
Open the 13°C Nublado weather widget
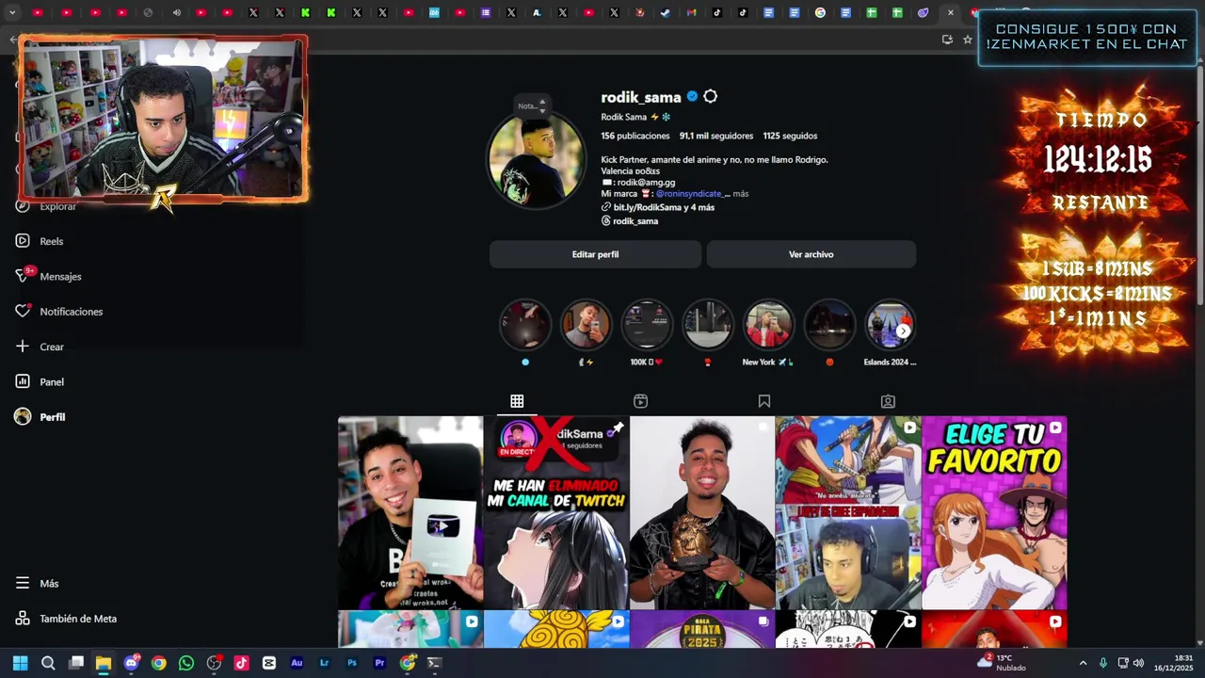1002,663
